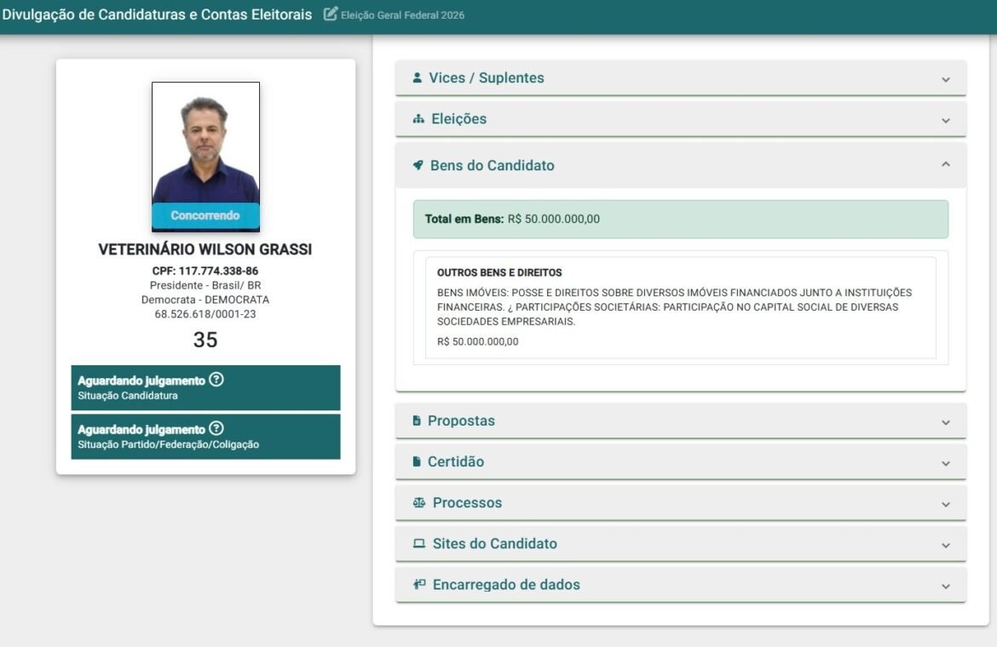Expand Sites do Candidato chevron
The height and width of the screenshot is (647, 997).
[x=946, y=546]
